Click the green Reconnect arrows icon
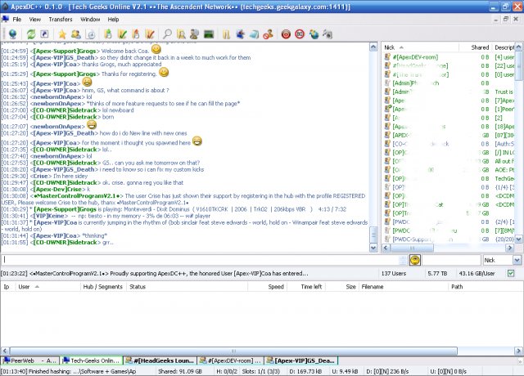This screenshot has height=376, width=524. click(x=31, y=34)
